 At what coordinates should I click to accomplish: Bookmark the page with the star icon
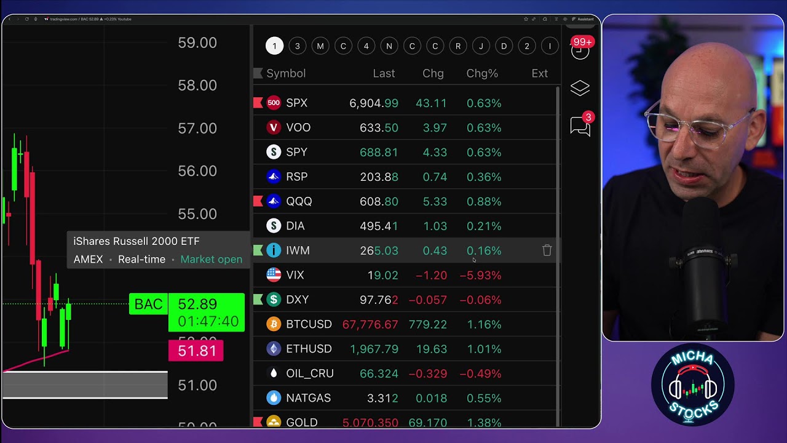coord(526,19)
